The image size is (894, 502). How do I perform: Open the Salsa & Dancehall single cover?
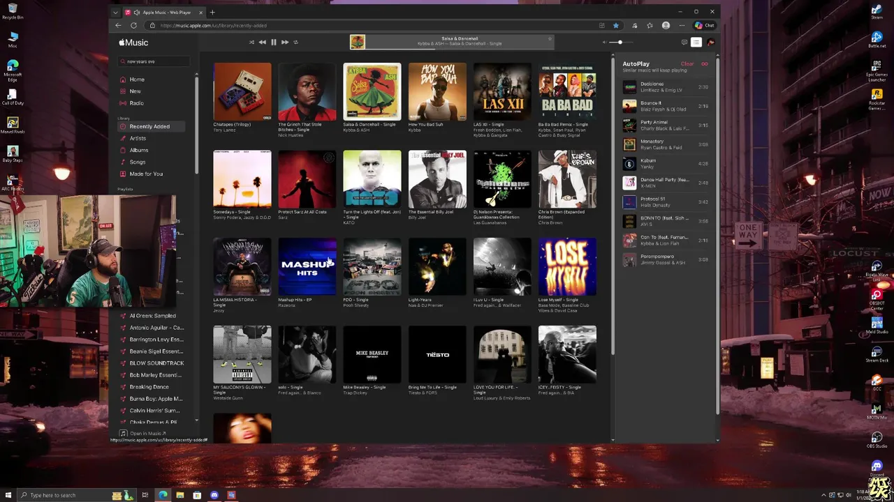tap(372, 91)
